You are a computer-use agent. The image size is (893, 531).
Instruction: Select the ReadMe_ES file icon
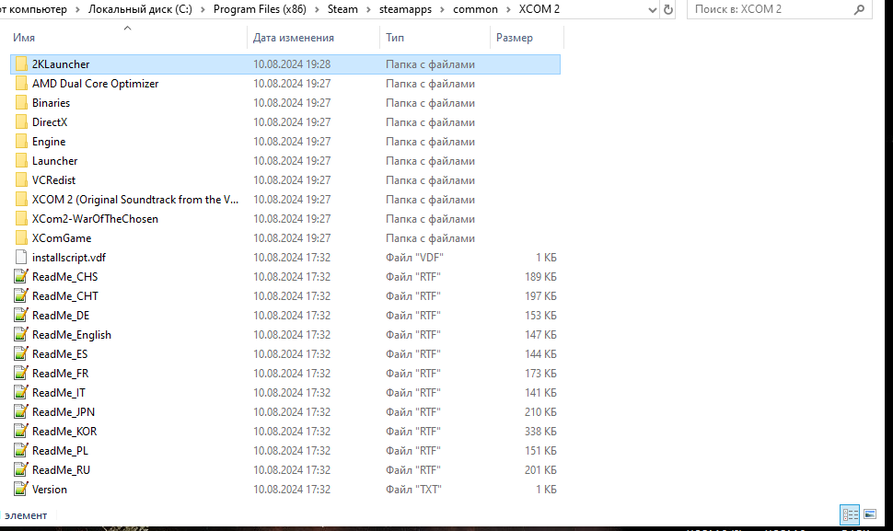click(x=21, y=354)
